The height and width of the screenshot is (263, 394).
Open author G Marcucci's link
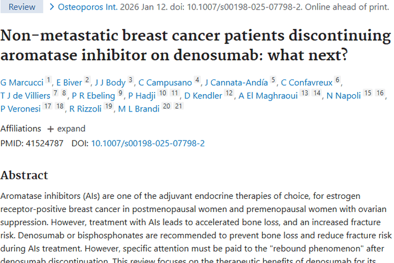point(22,82)
